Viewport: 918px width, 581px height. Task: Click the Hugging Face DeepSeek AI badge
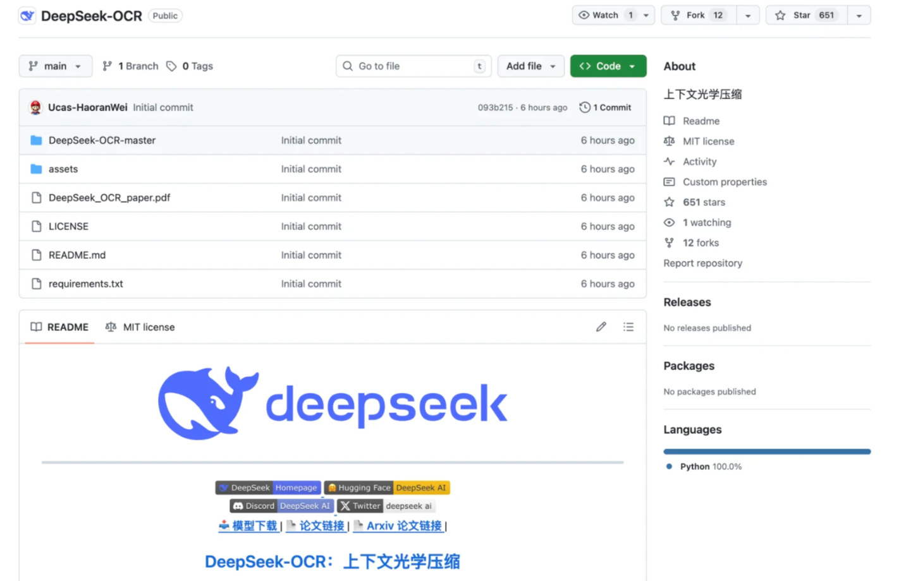tap(387, 488)
